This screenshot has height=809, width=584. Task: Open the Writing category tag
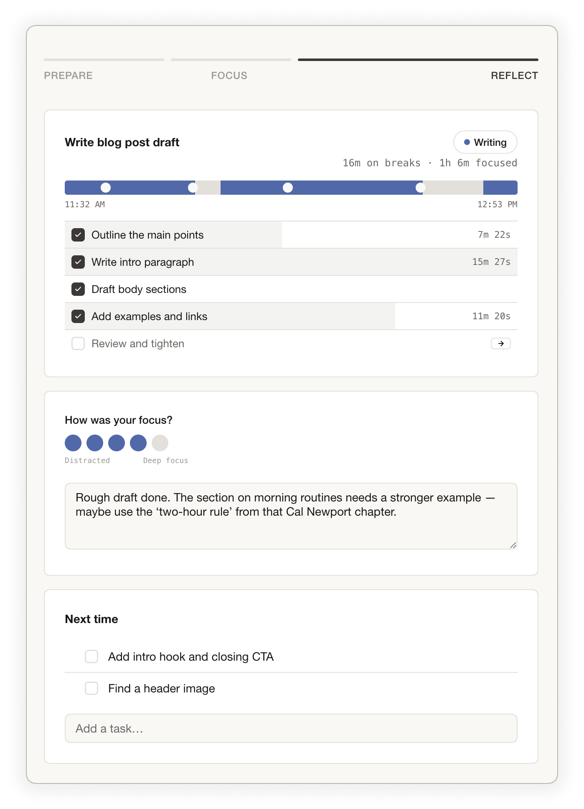pos(485,142)
